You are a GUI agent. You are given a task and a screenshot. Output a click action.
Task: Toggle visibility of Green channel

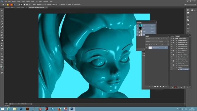pyautogui.click(x=137, y=31)
